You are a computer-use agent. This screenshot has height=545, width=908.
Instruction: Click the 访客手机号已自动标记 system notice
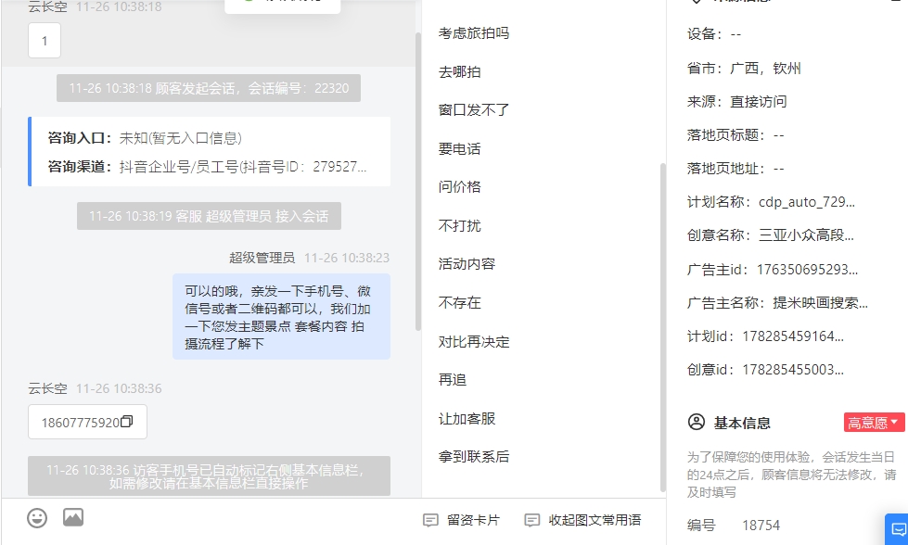click(x=209, y=476)
